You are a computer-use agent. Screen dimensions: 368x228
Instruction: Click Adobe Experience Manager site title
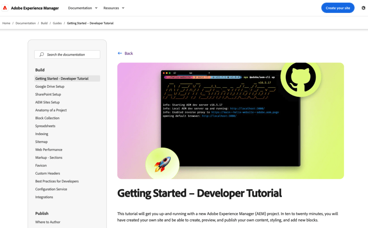point(35,8)
